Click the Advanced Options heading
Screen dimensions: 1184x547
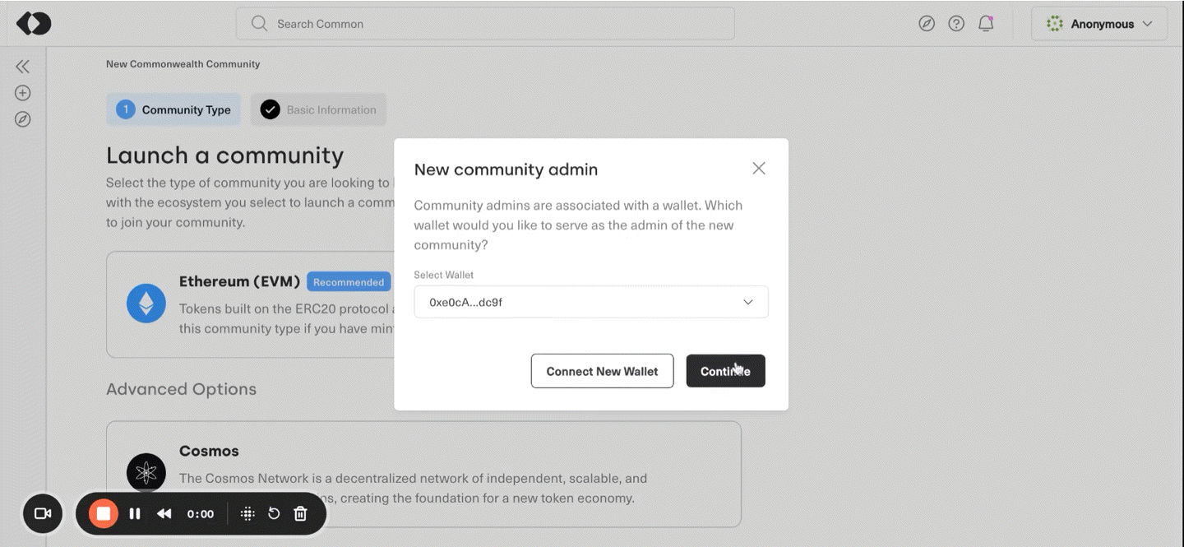(x=181, y=389)
